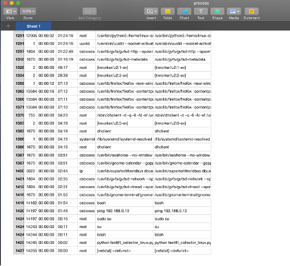Select the '49:17' elapsed time cell
290x266 pixels.
67,68
